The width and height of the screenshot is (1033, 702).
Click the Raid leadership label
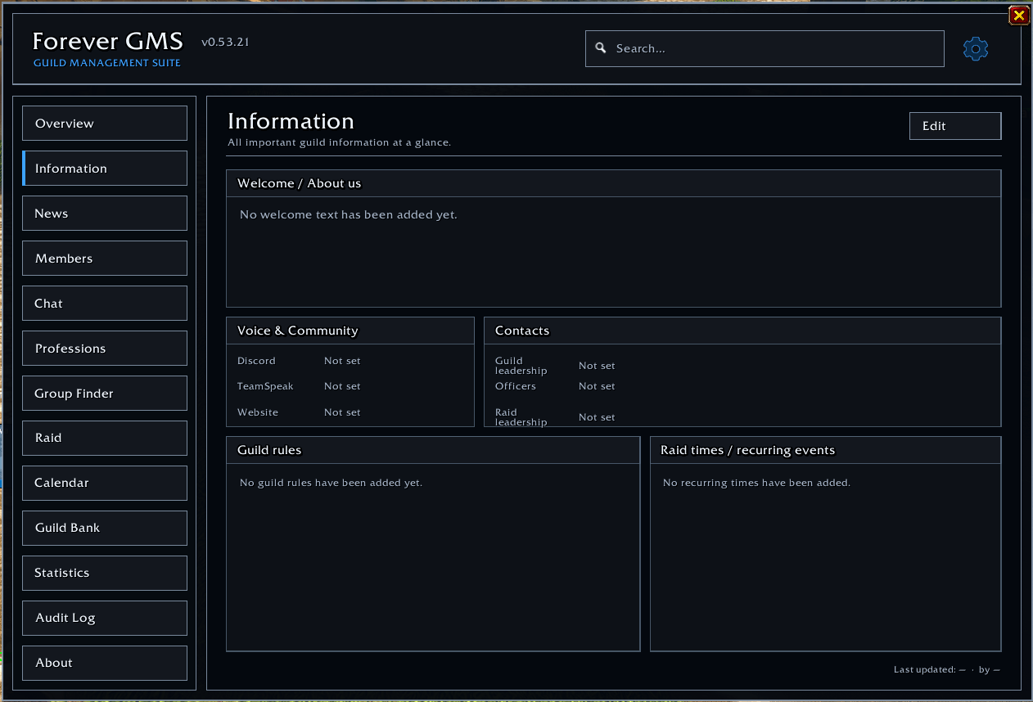[x=521, y=417]
